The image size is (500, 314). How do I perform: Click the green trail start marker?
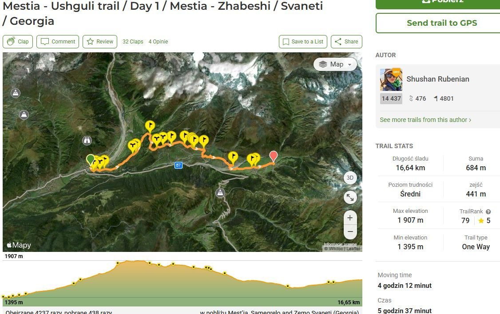pyautogui.click(x=90, y=159)
